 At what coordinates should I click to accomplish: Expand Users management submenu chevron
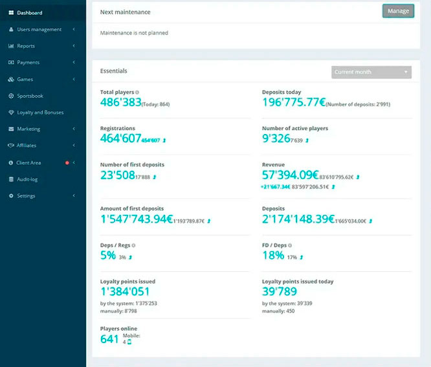(74, 29)
